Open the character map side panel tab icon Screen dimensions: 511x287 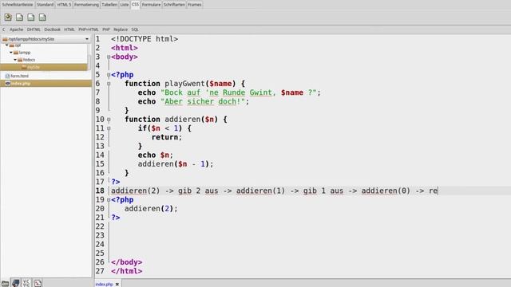click(26, 283)
